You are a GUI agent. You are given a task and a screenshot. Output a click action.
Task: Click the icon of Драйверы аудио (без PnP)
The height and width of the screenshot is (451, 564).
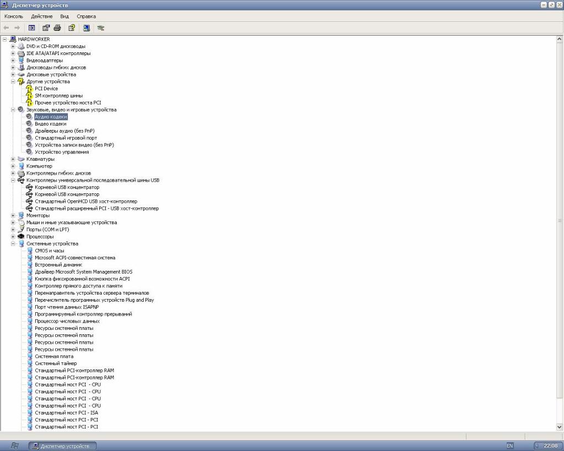[29, 131]
